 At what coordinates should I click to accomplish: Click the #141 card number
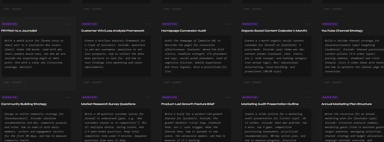point(68,24)
